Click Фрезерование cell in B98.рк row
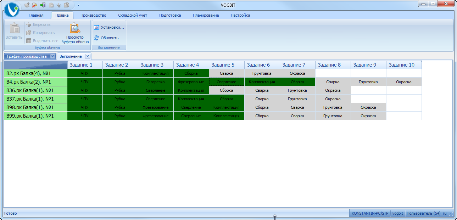The image size is (457, 220). 156,107
